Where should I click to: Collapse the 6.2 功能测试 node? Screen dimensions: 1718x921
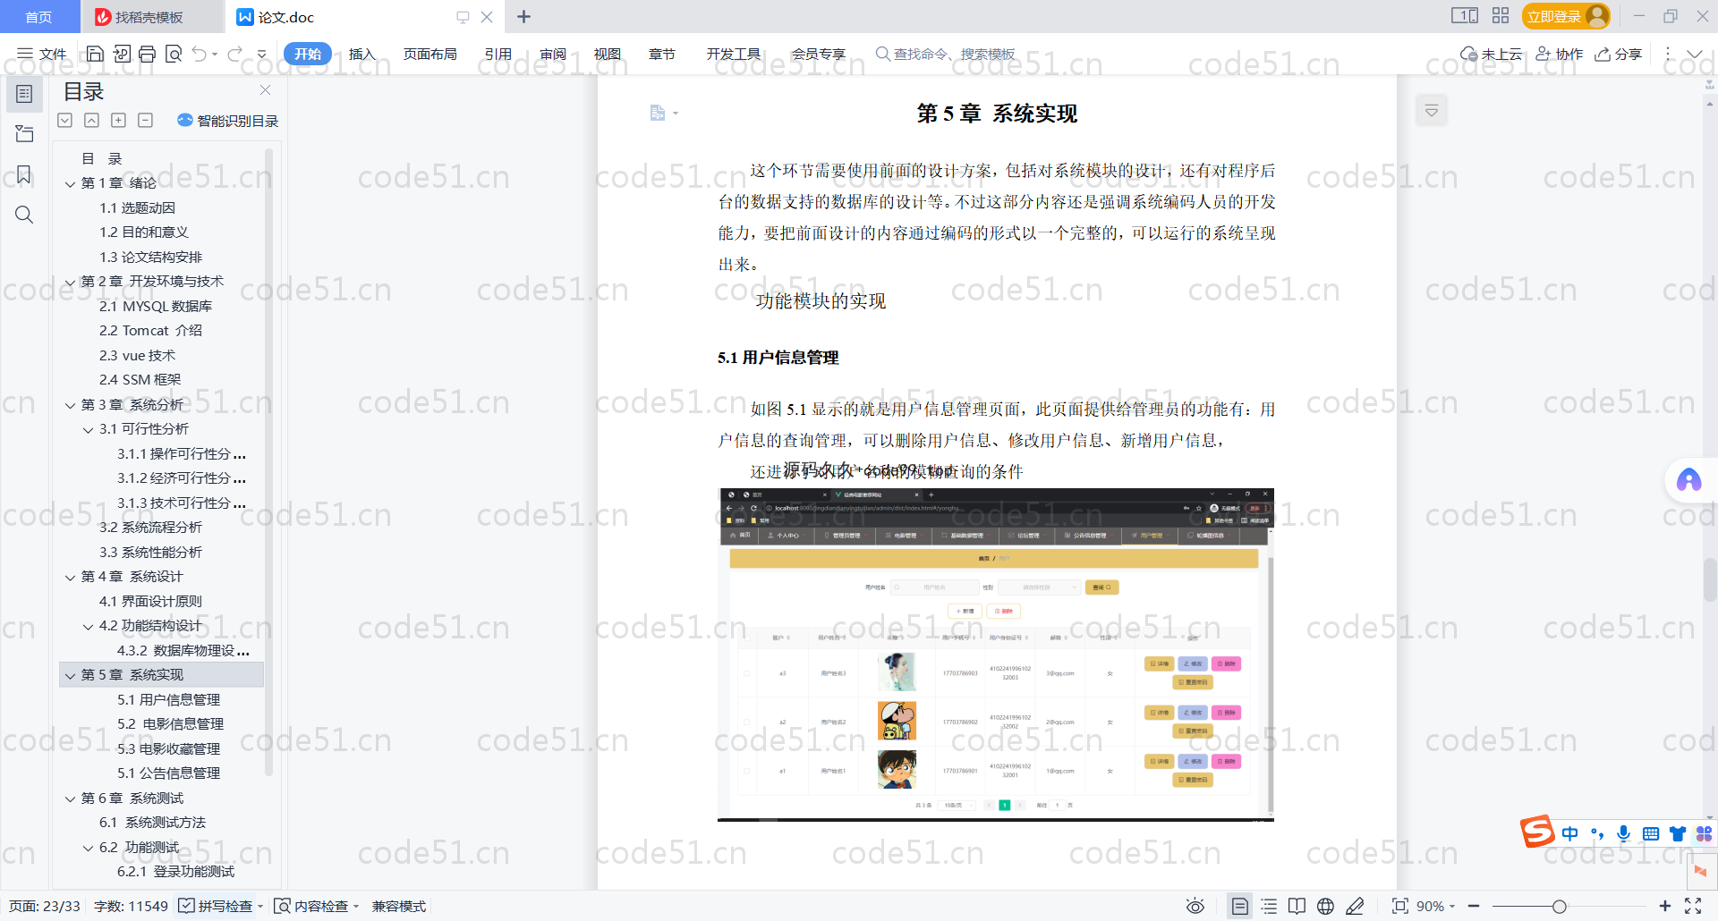(x=88, y=848)
